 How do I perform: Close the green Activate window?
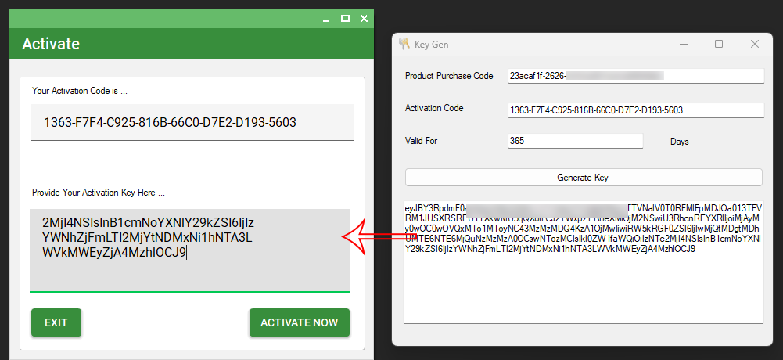coord(364,18)
